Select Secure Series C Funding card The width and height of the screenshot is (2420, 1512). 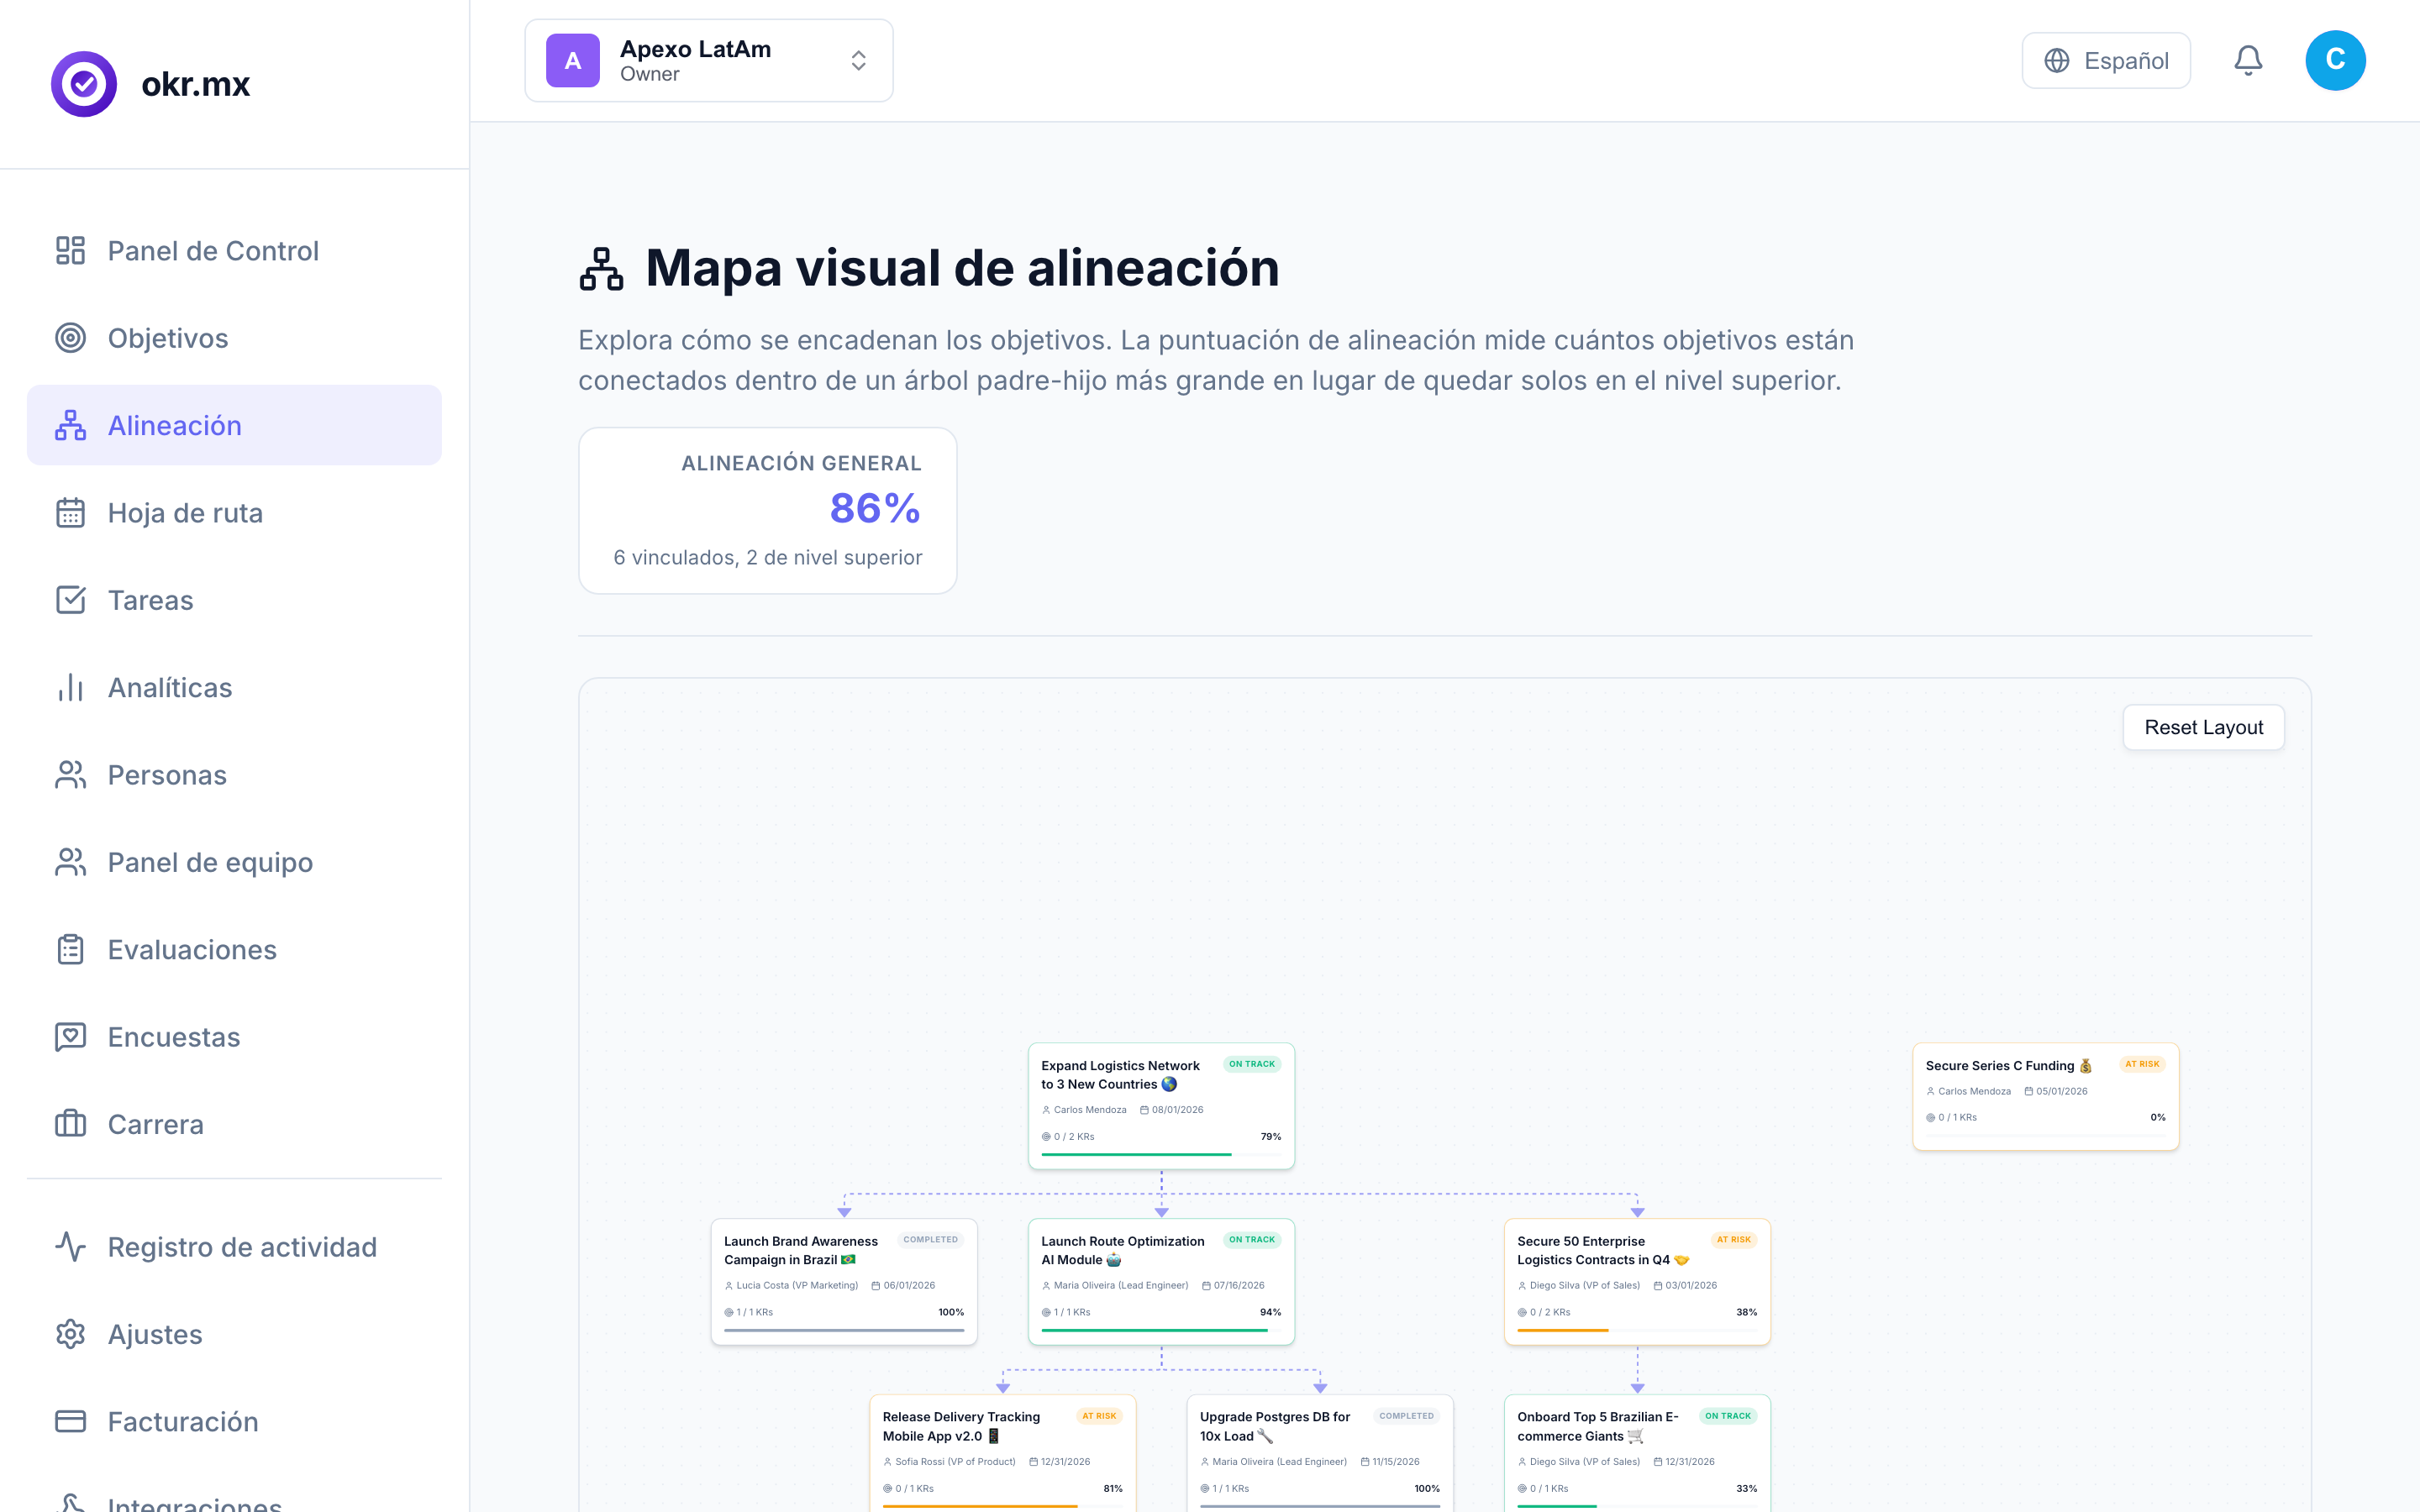(x=2045, y=1096)
